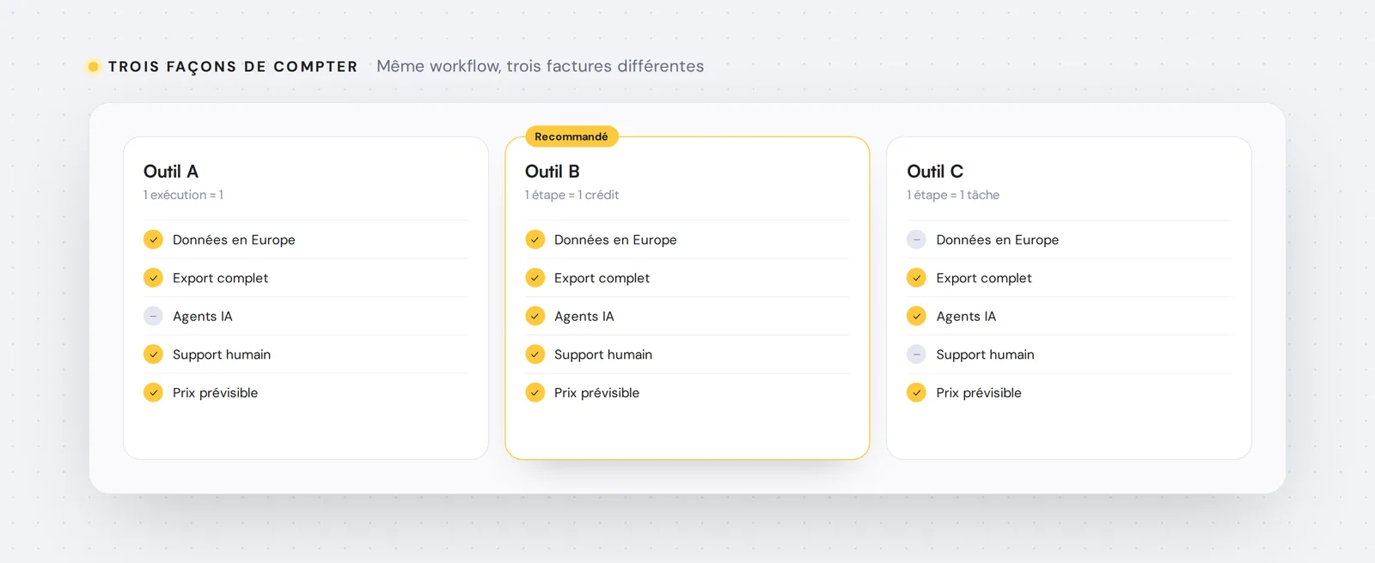The image size is (1375, 563).
Task: Click 'Données en Europe' label in Outil B
Action: (615, 240)
